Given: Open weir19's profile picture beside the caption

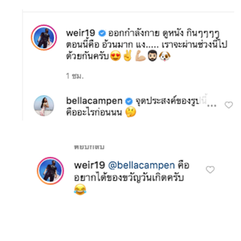Looking at the screenshot, I should (x=44, y=38).
